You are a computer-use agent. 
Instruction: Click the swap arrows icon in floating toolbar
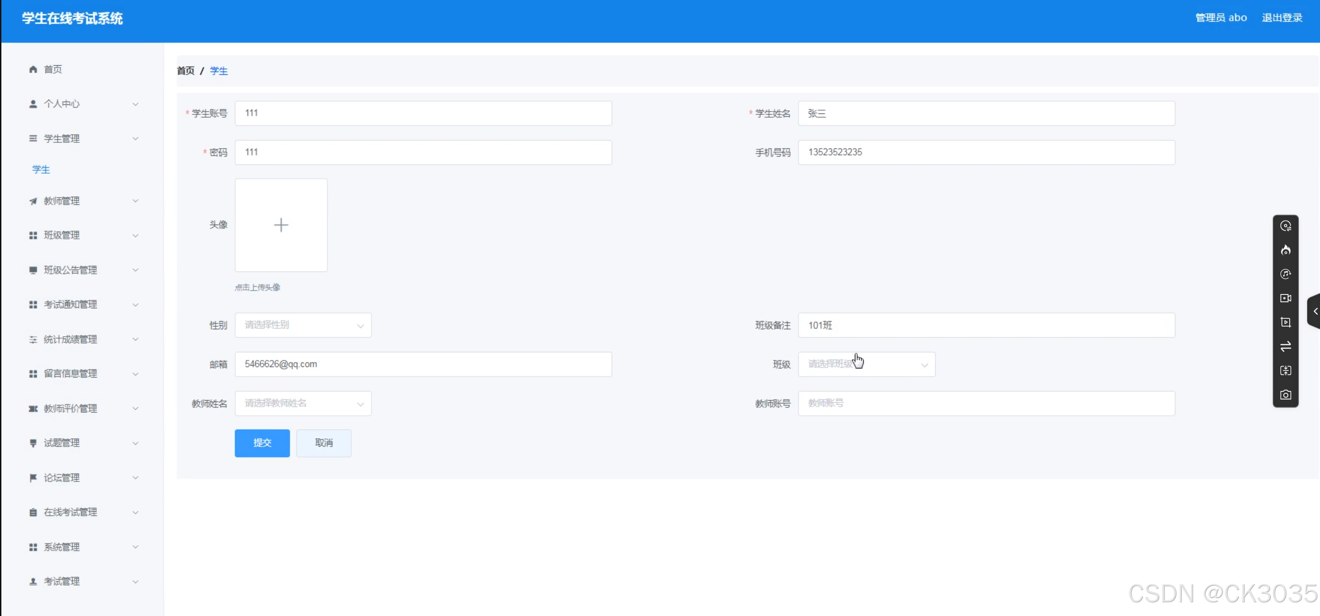click(x=1285, y=346)
